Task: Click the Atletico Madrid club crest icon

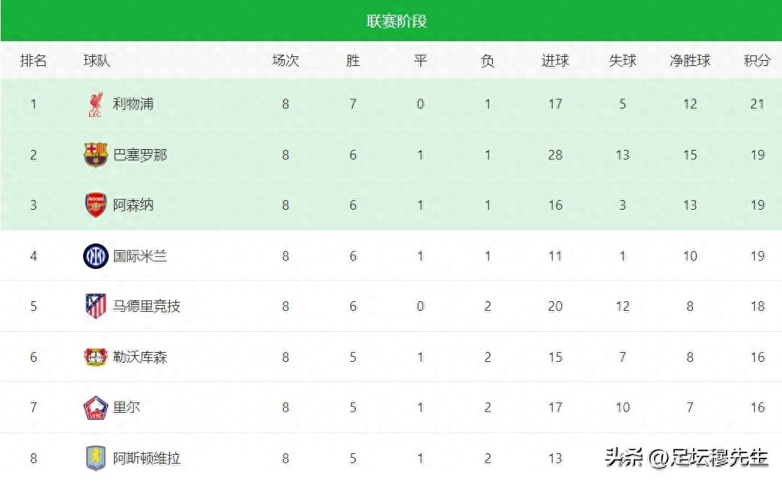Action: click(95, 306)
